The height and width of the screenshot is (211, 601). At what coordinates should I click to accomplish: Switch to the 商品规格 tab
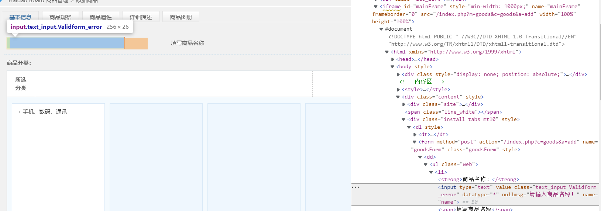pos(61,17)
